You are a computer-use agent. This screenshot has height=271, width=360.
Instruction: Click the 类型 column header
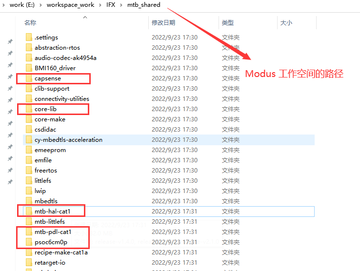click(228, 23)
